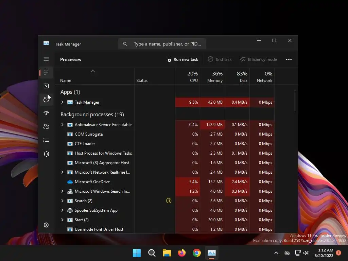
Task: Click the End task button
Action: 220,59
